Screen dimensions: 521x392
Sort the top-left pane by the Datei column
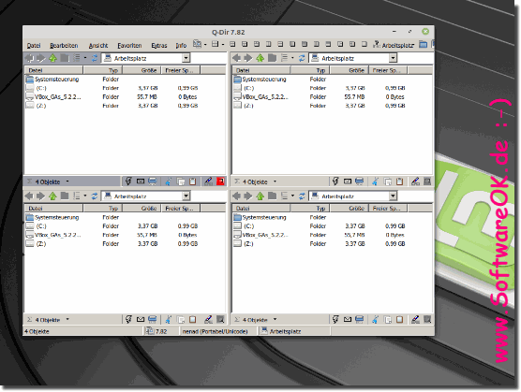(53, 70)
